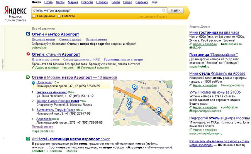The image size is (251, 154).
Task: Follow the Отели в центре sublink
Action: tap(70, 39)
